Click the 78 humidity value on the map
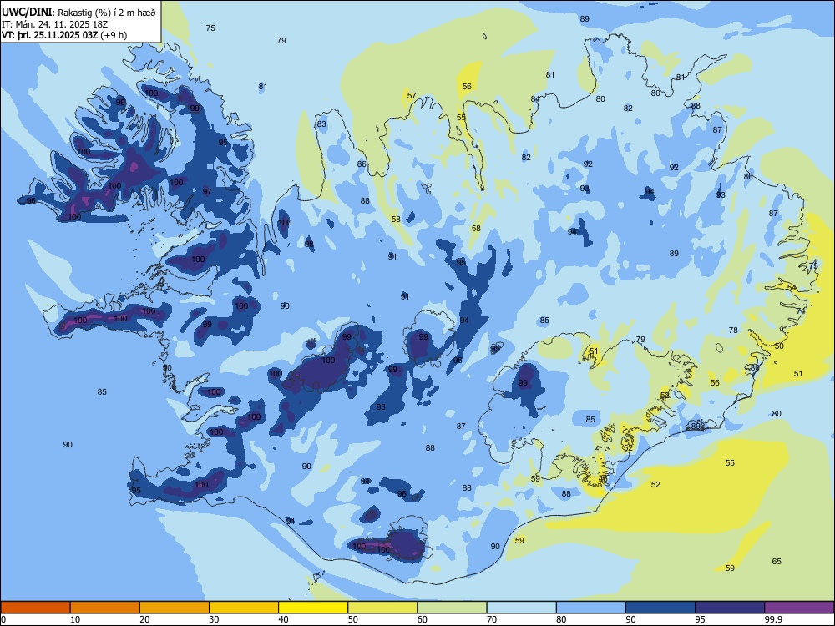The image size is (835, 626). 733,330
